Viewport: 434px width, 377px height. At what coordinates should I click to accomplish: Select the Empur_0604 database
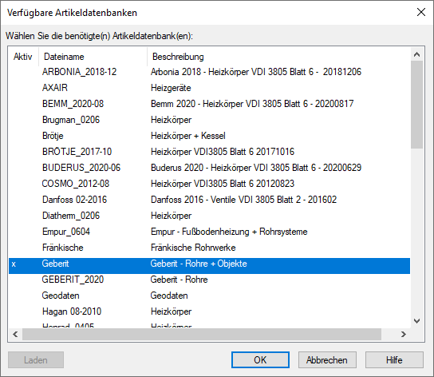[209, 232]
